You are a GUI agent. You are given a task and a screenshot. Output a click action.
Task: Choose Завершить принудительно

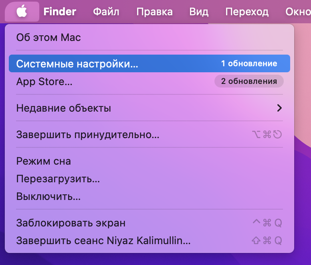(88, 135)
